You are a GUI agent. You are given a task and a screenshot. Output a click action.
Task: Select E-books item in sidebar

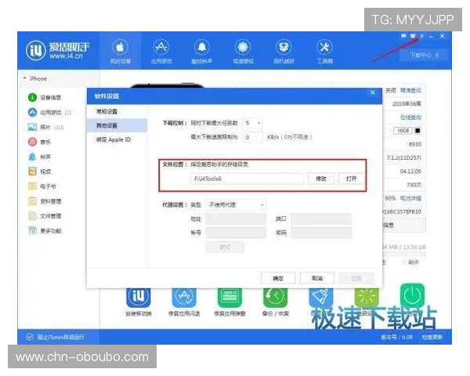pyautogui.click(x=42, y=186)
